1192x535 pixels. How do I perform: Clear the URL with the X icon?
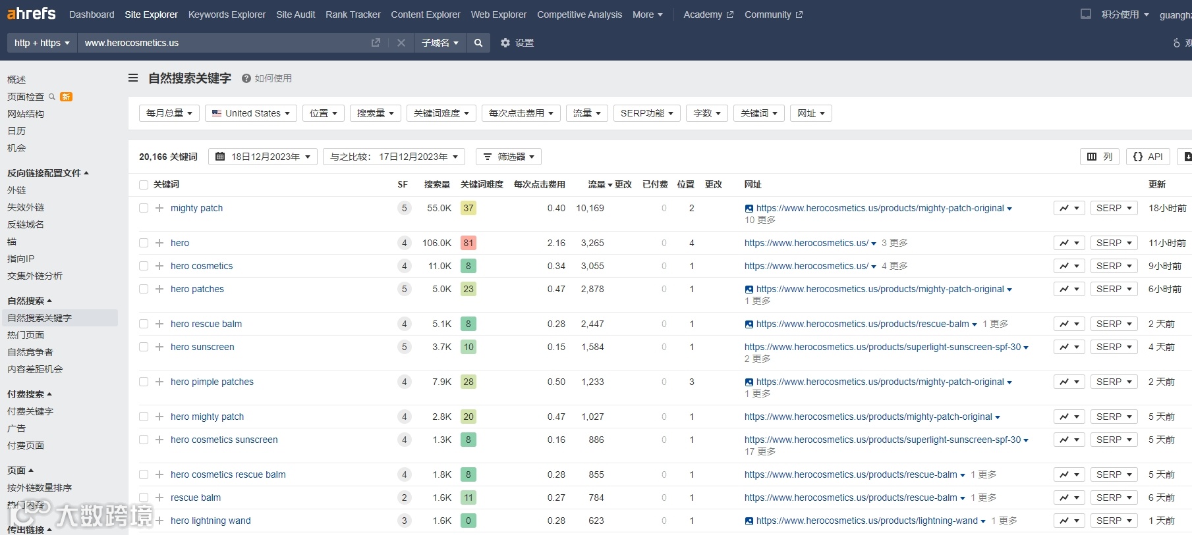point(401,43)
